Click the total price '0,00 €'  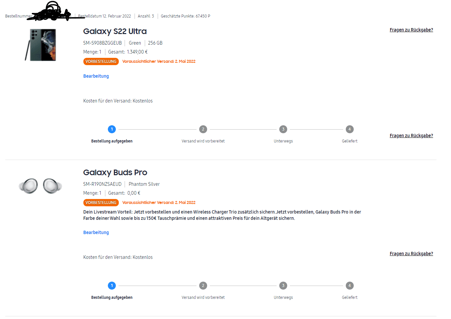[x=134, y=193]
